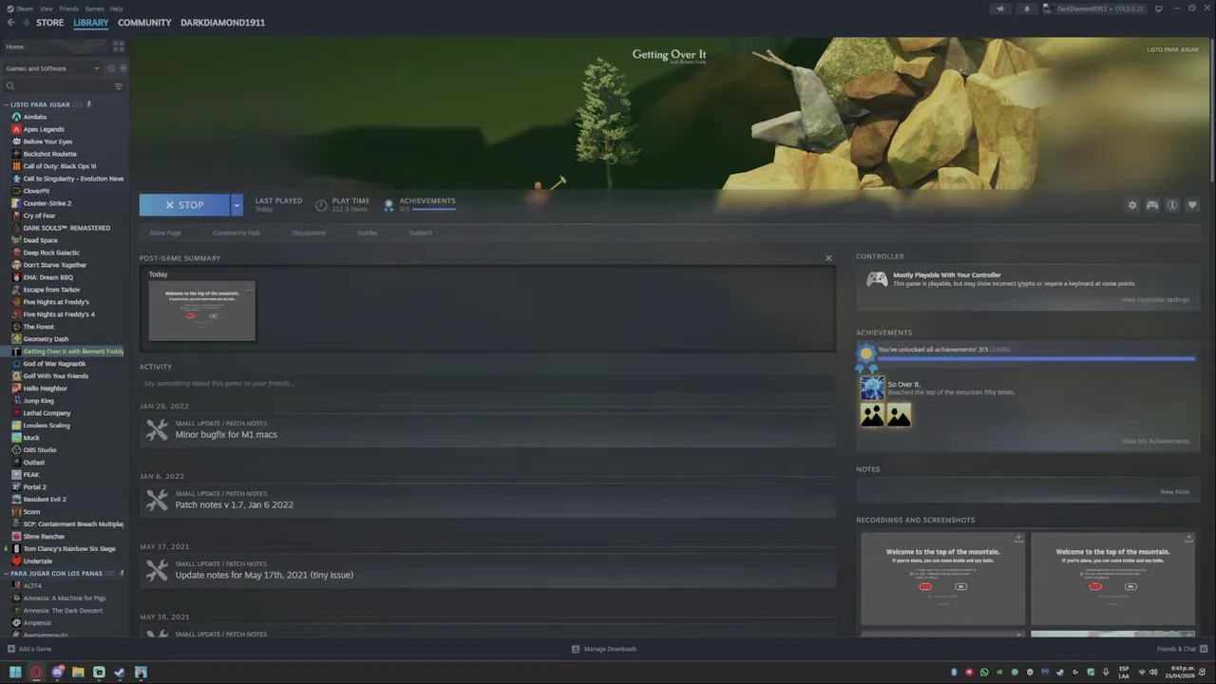The image size is (1216, 684).
Task: Open the Friends menu
Action: click(69, 9)
